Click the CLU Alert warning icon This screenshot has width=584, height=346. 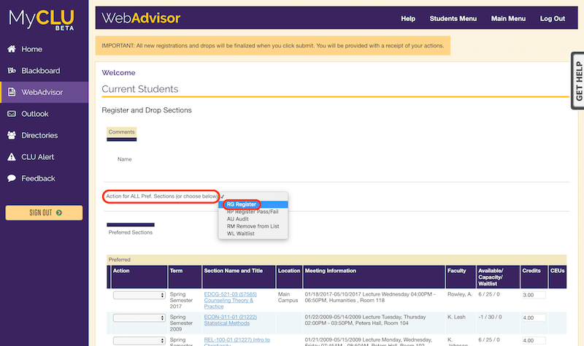pyautogui.click(x=12, y=157)
